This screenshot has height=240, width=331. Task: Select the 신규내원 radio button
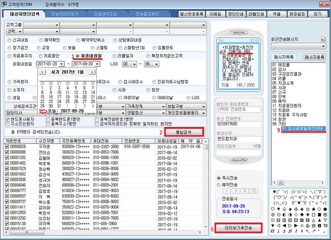point(10,40)
